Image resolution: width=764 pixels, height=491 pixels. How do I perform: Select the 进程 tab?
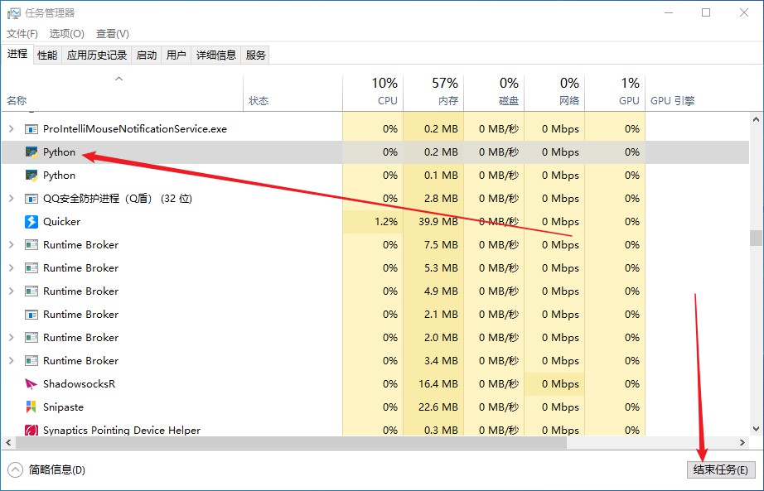(x=17, y=54)
